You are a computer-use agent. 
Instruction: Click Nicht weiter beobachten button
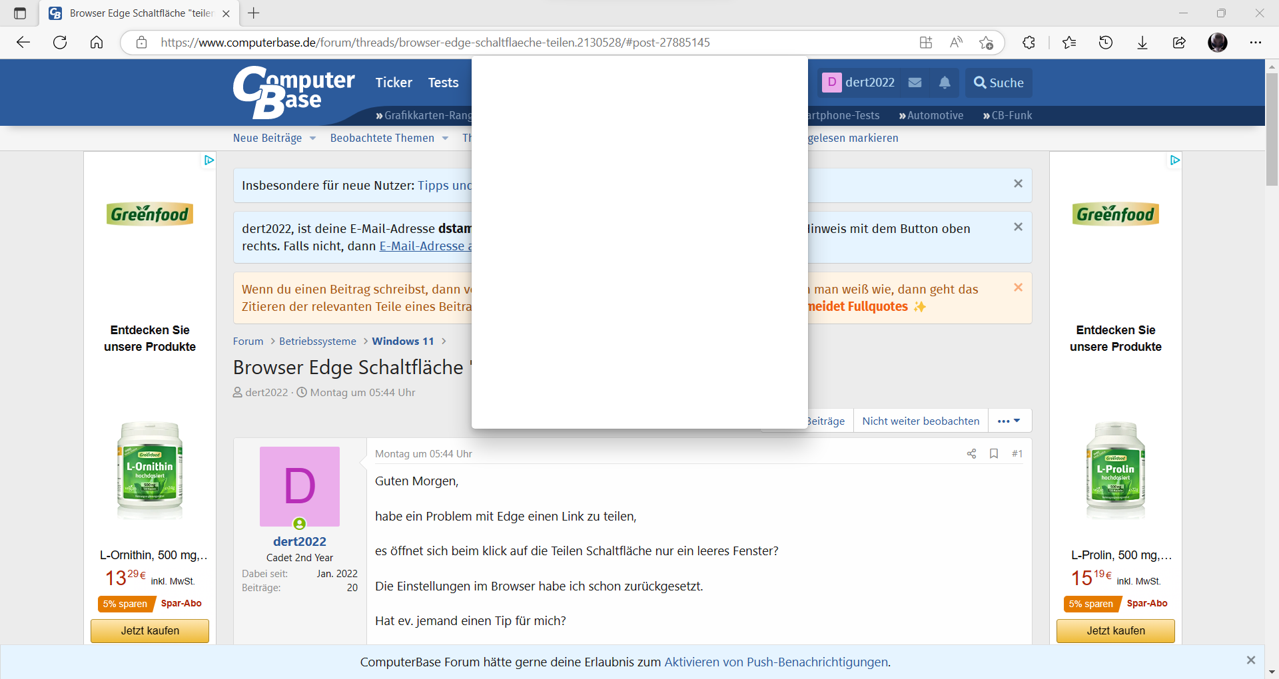[921, 421]
